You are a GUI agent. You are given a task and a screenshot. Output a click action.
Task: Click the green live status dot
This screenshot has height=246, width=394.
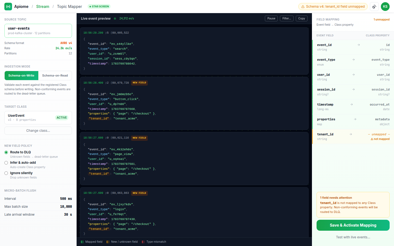tap(115, 19)
